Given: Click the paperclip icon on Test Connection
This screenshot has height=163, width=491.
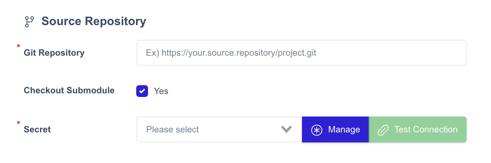Looking at the screenshot, I should coord(383,130).
